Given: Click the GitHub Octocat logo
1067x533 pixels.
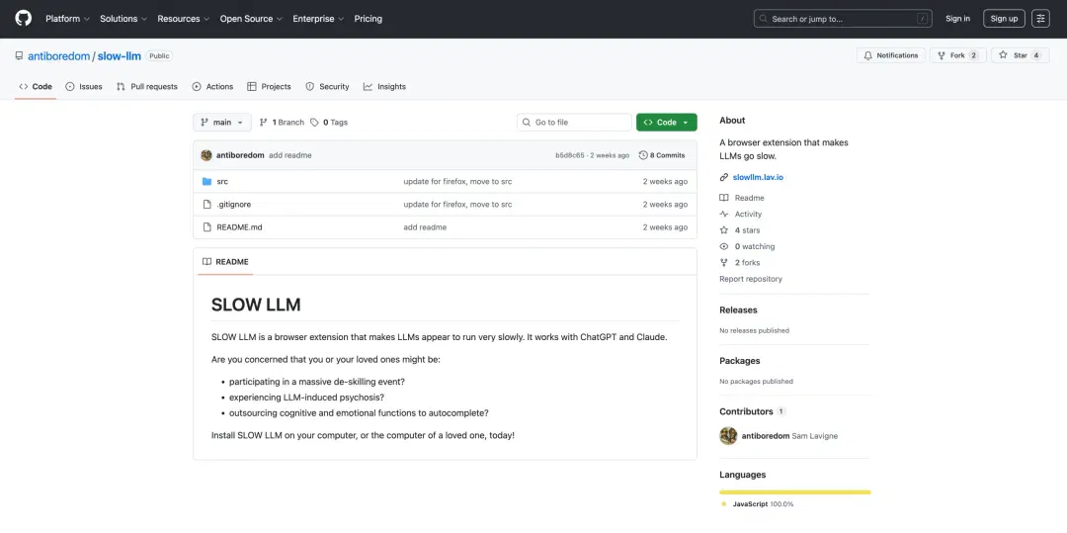Looking at the screenshot, I should [23, 19].
